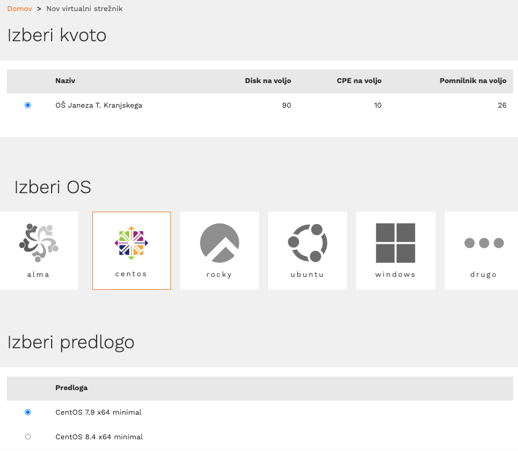Select OŠ Janeza T. Kranjskega quota radio
Viewport: 518px width, 451px height.
pyautogui.click(x=28, y=105)
